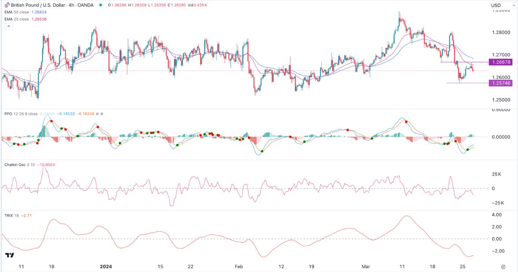
Task: Open chart settings gear icon at bottom right
Action: tap(503, 267)
